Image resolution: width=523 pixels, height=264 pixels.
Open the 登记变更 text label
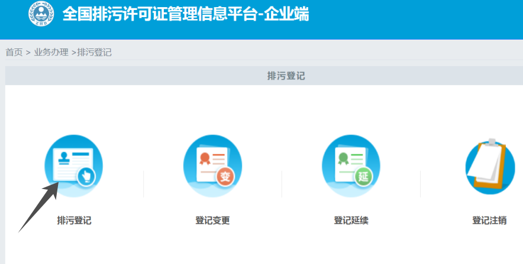[212, 221]
